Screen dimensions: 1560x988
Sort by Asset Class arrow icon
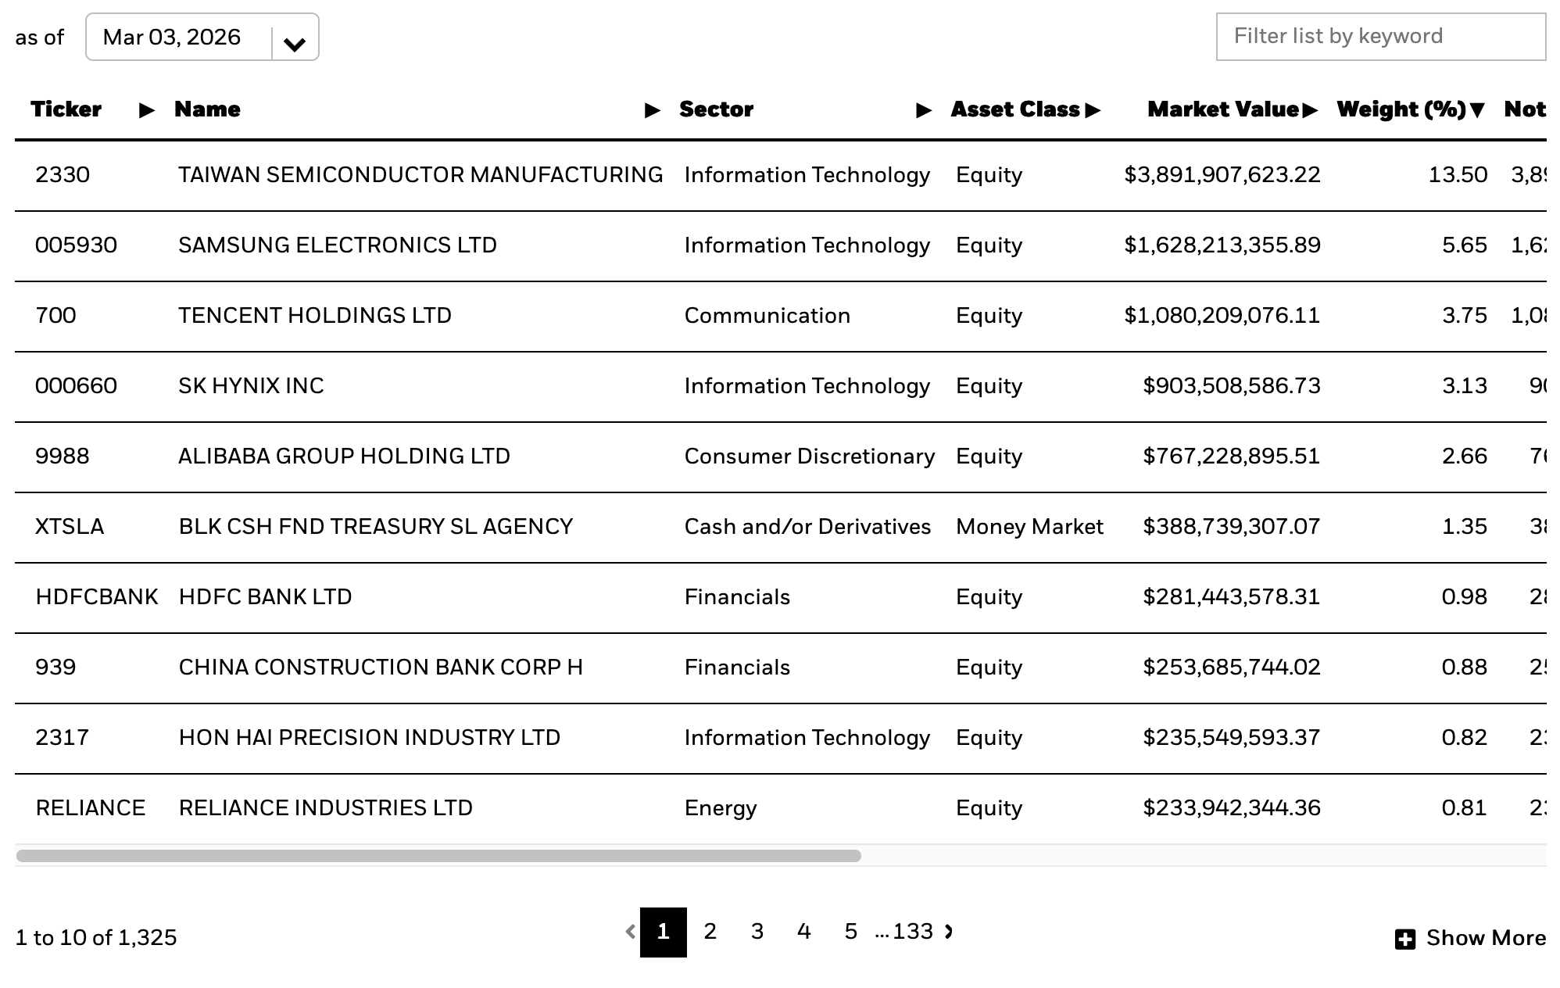click(1093, 110)
